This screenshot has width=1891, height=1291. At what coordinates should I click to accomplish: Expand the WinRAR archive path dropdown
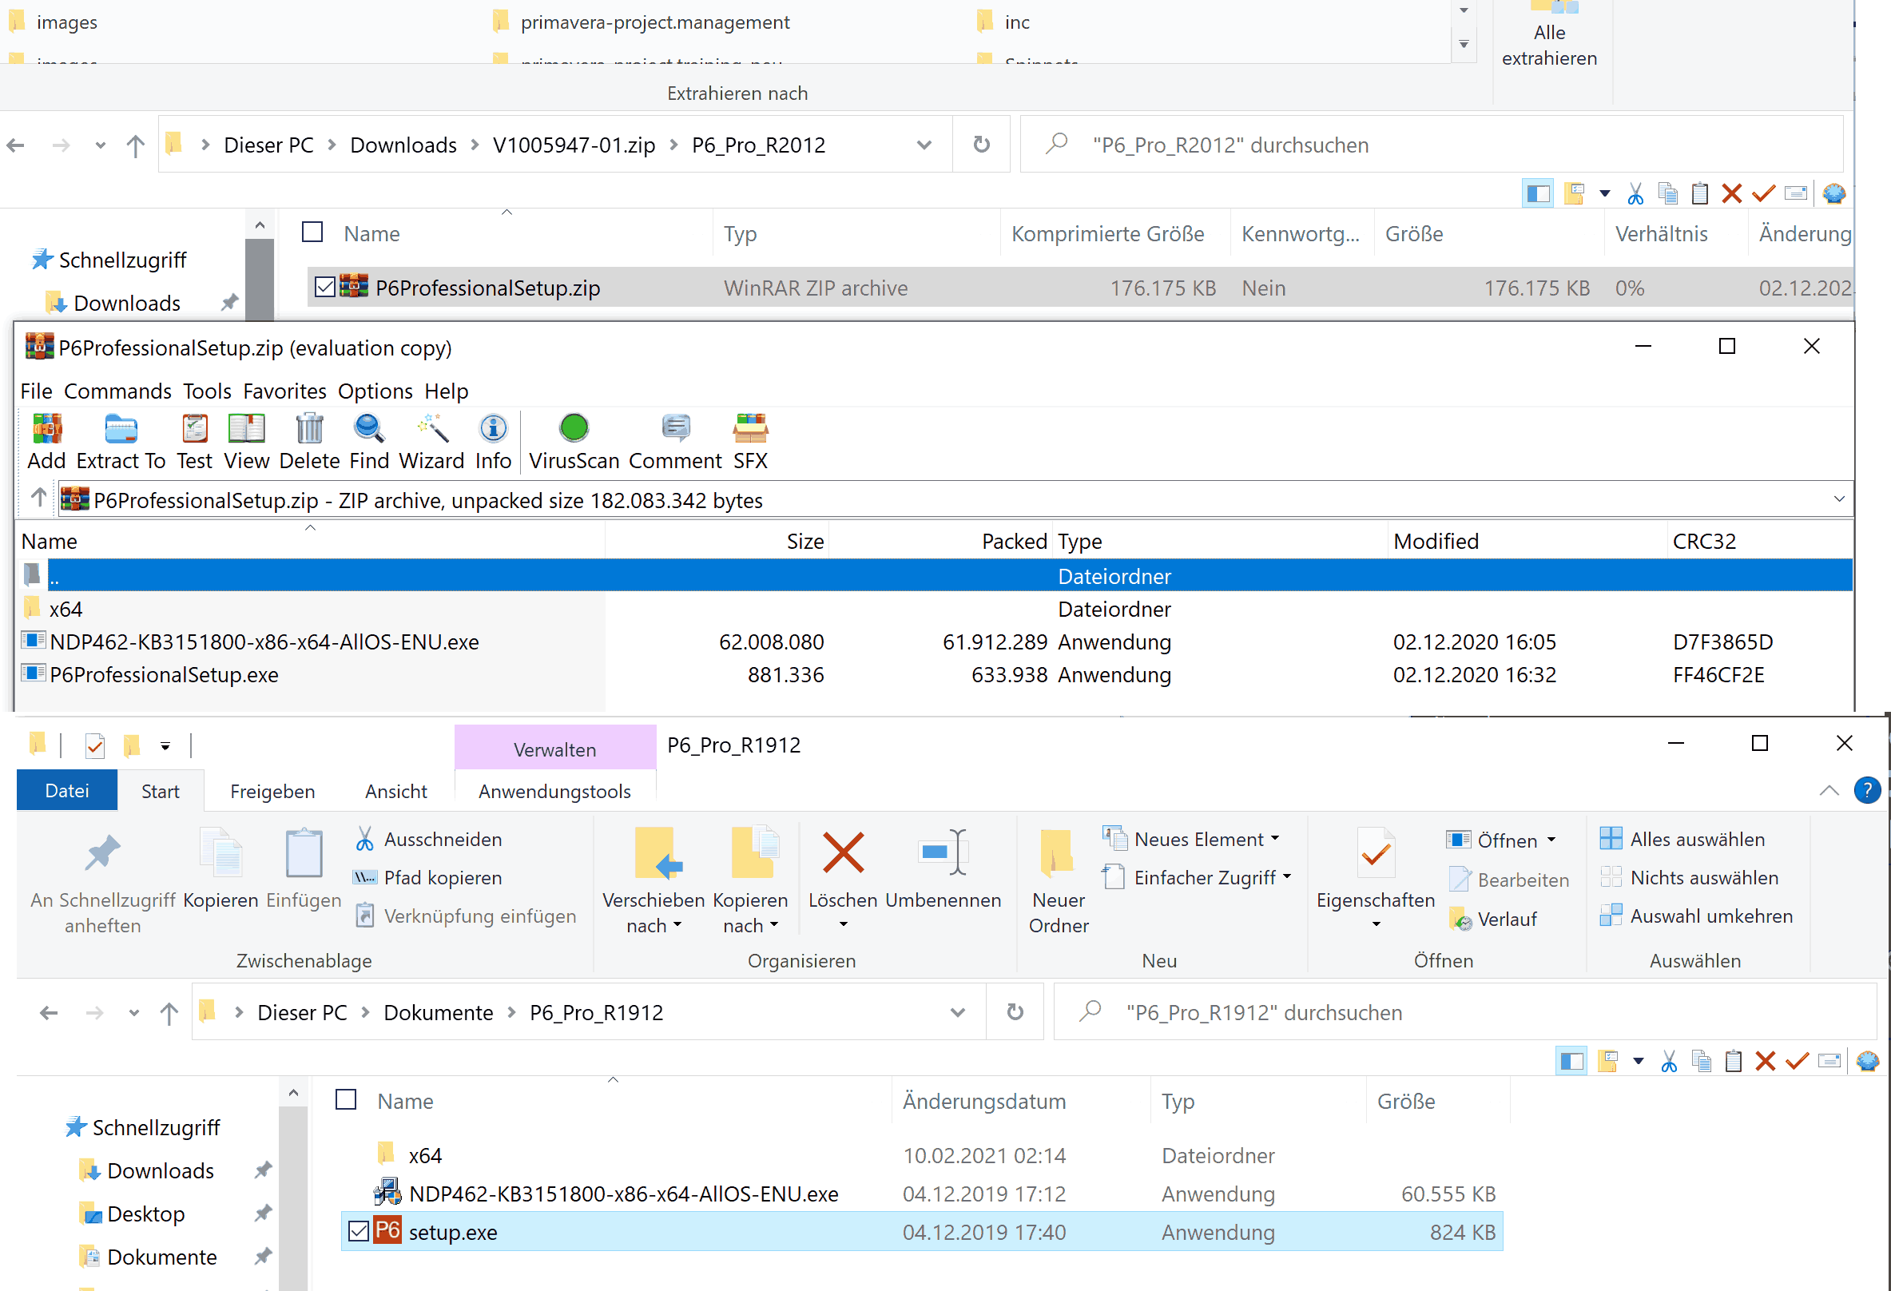tap(1838, 499)
